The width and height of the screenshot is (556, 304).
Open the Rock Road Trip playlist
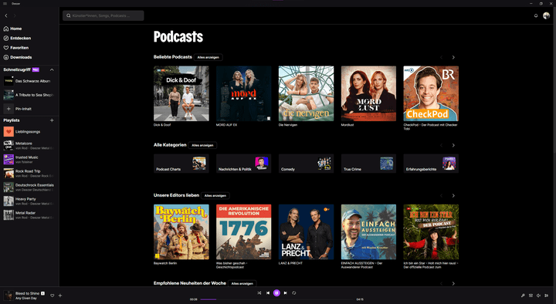(x=29, y=174)
